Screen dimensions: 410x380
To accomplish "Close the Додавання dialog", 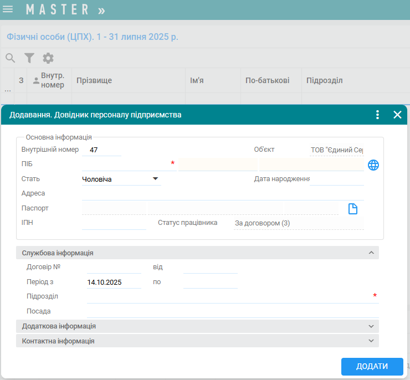I will click(x=397, y=115).
